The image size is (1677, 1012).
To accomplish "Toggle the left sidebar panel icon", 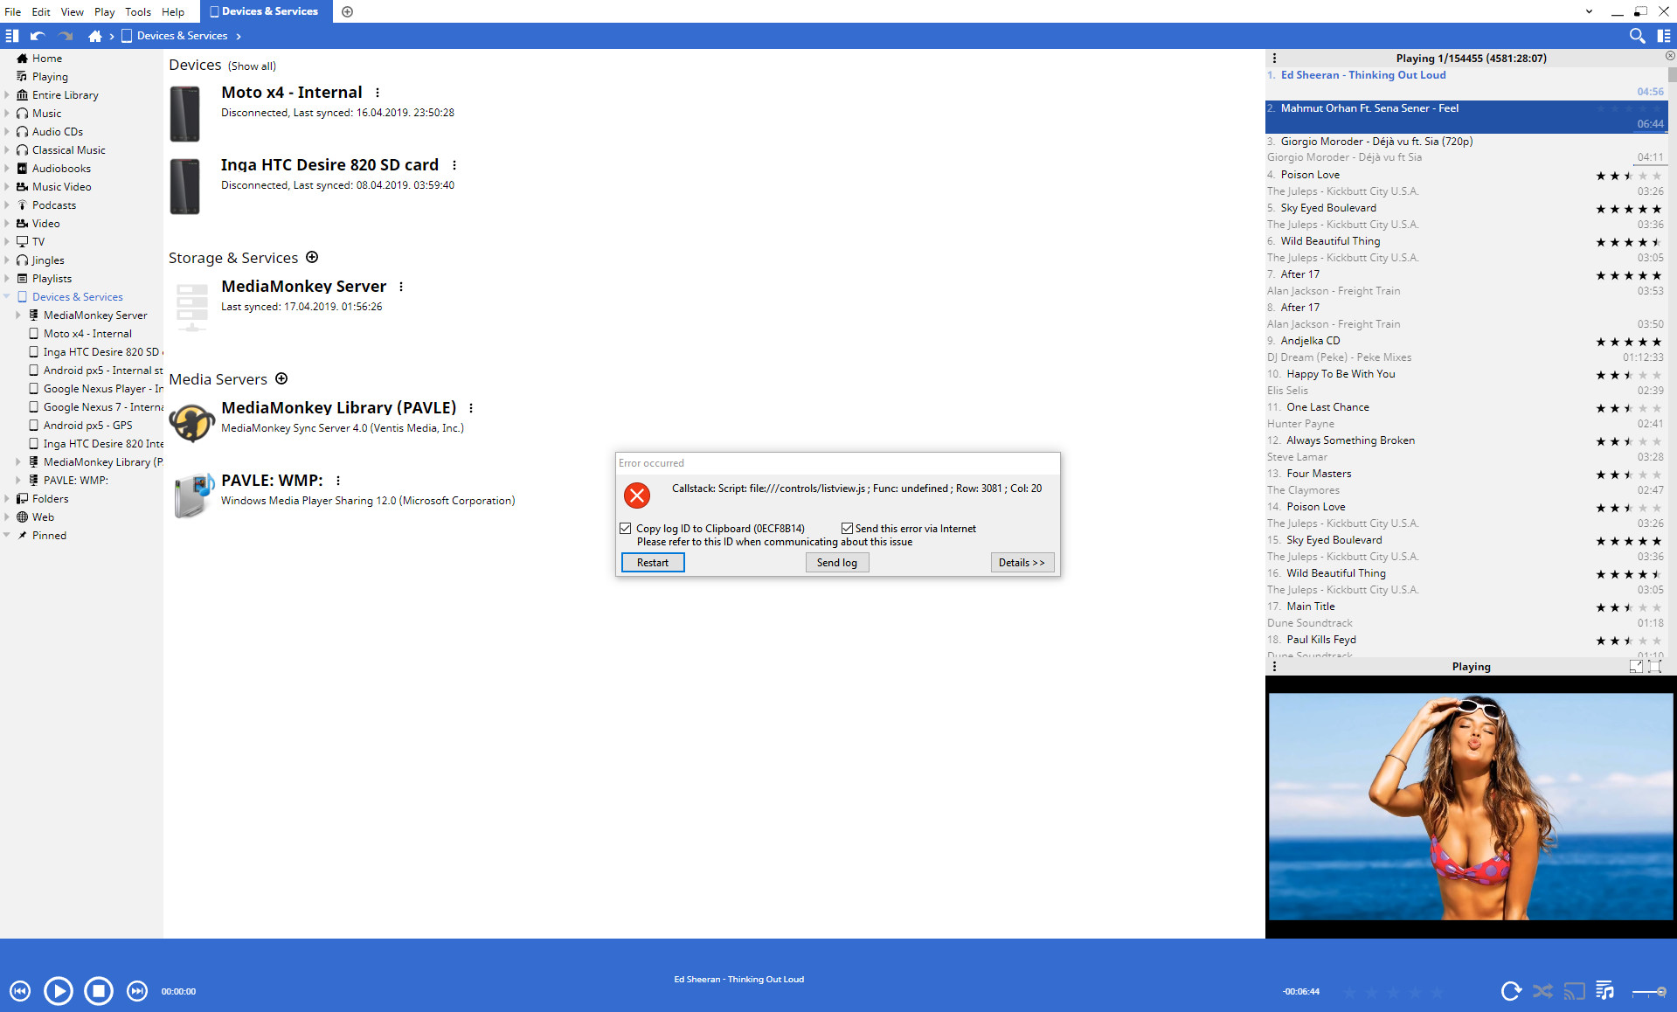I will click(12, 36).
